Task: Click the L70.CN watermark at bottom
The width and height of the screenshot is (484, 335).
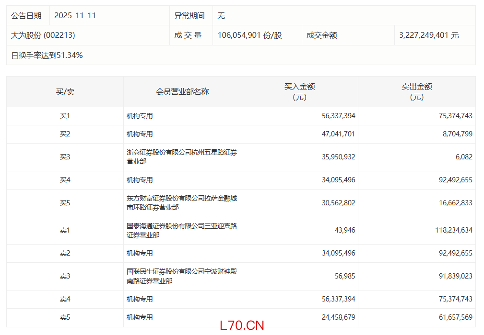Action: 242,325
